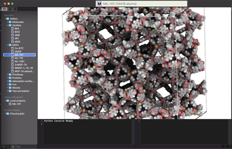Click inside the Python console input area

[x=87, y=132]
